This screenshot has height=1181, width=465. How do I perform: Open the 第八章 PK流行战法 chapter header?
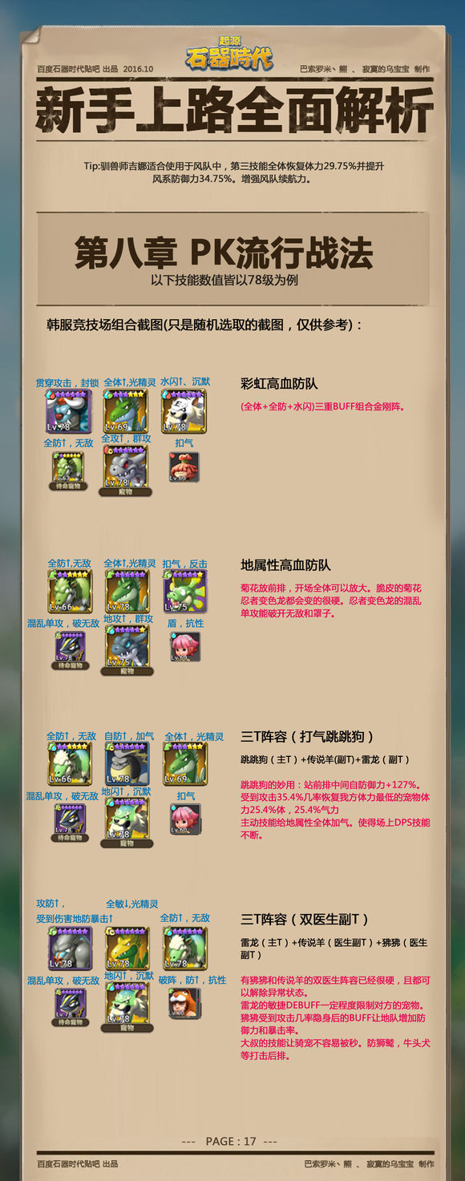[224, 253]
